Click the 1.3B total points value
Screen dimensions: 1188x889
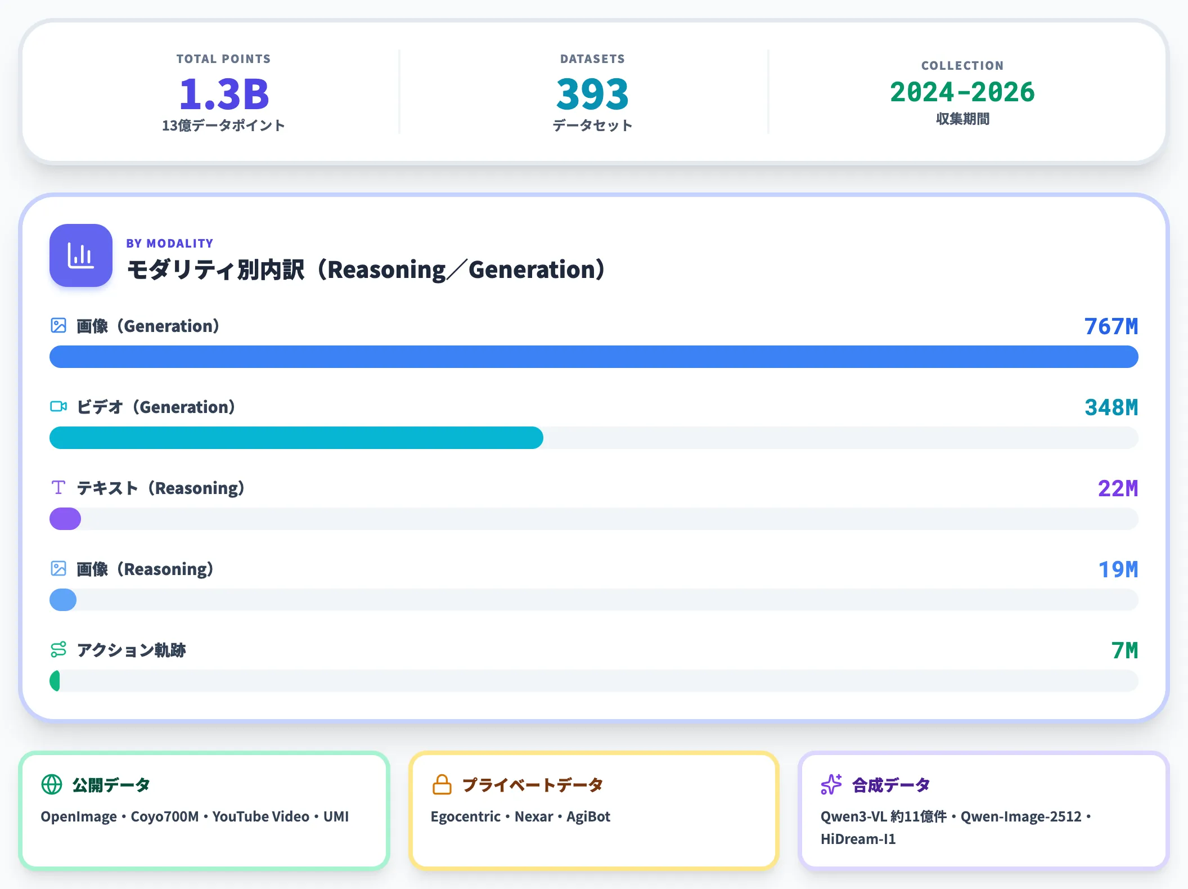click(224, 93)
